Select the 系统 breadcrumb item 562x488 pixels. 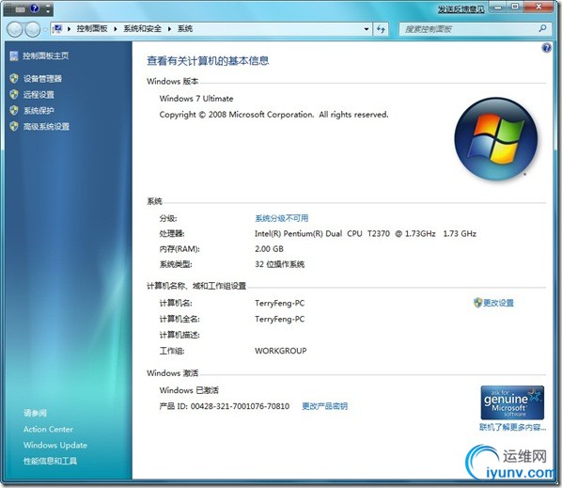click(185, 29)
